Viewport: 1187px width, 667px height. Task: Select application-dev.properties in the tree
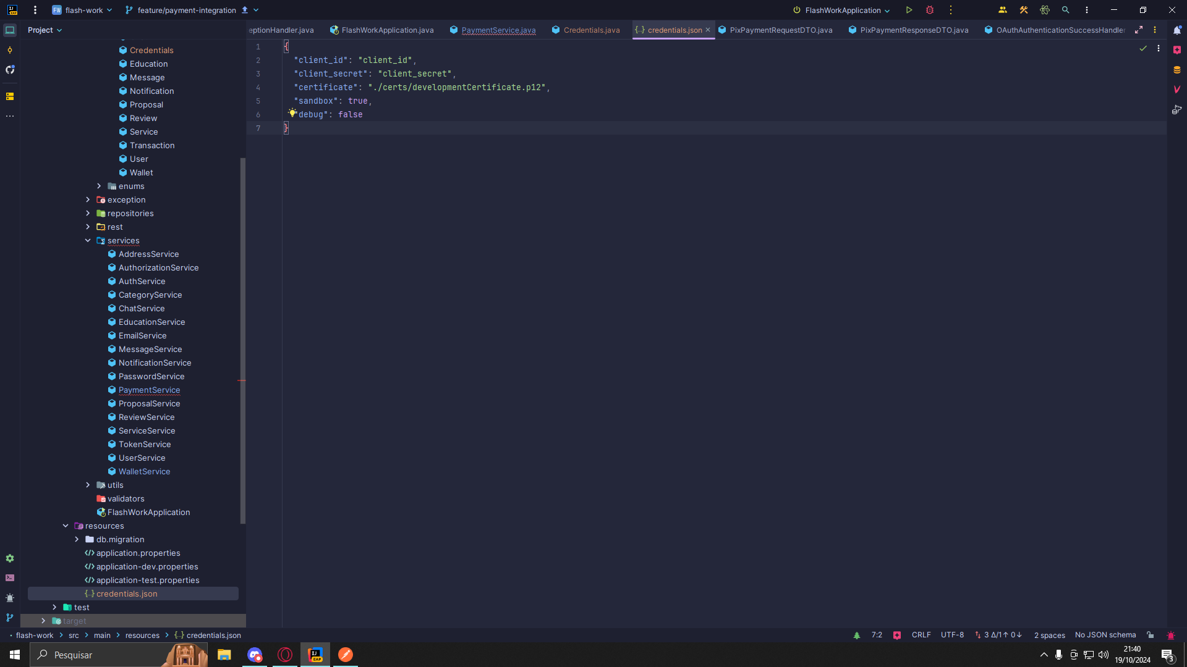[x=147, y=566]
